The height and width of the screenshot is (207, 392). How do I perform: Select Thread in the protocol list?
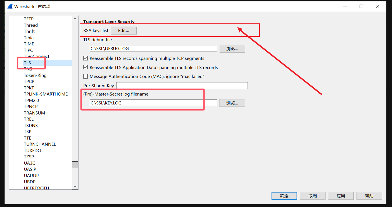pyautogui.click(x=31, y=25)
